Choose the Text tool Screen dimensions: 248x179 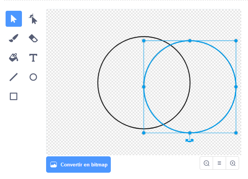(33, 58)
